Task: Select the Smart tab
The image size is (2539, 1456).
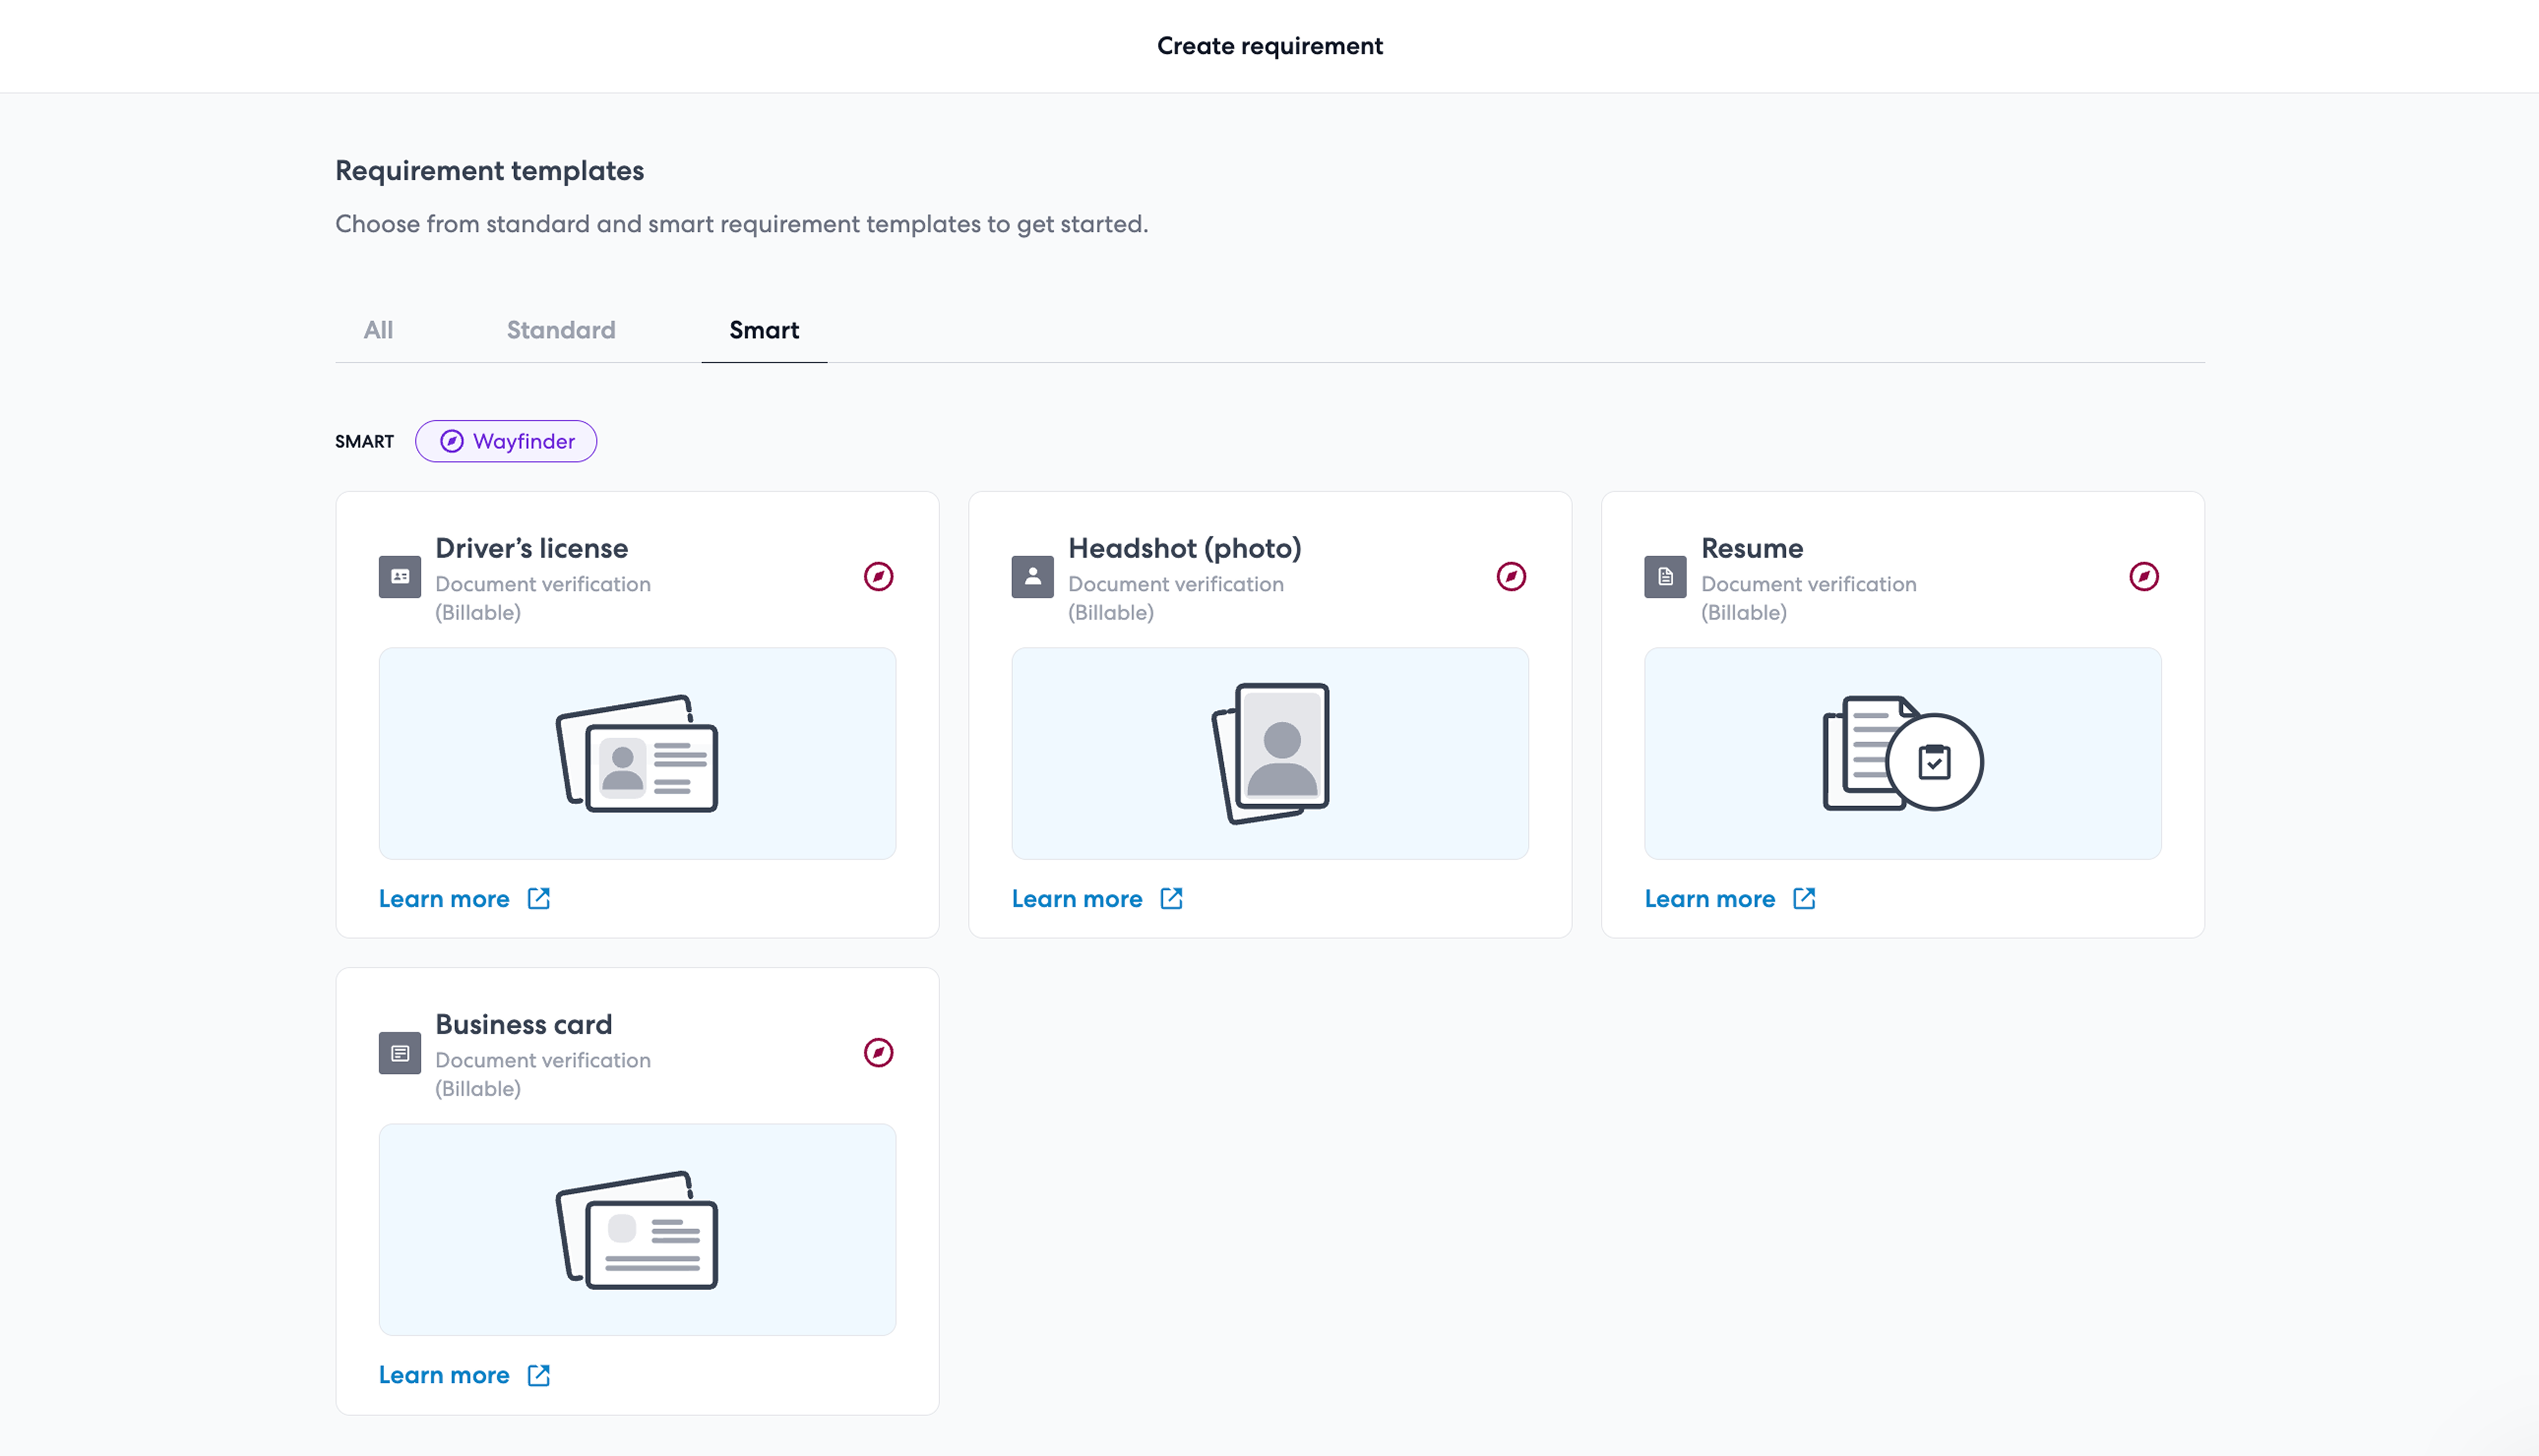Action: coord(764,330)
